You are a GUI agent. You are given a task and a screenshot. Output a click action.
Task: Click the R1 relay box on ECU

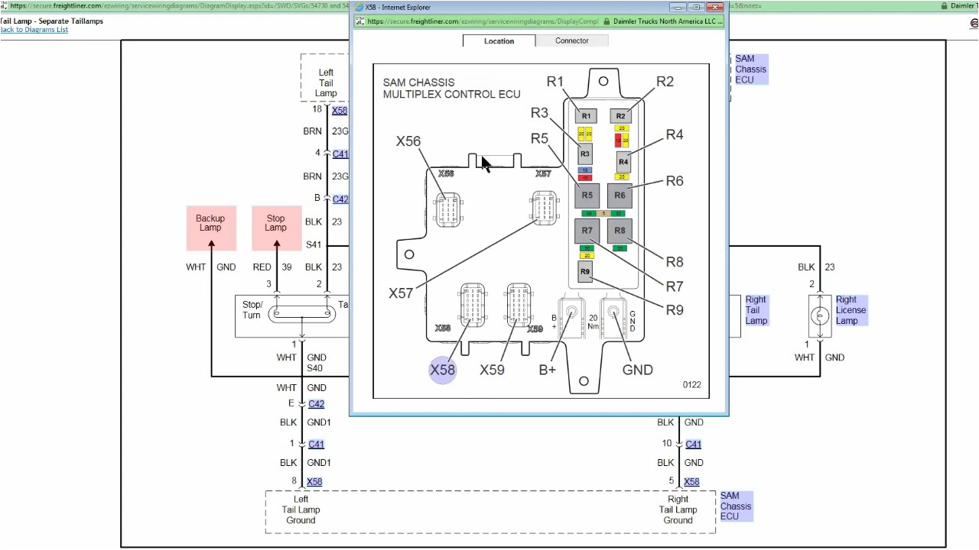pos(587,116)
